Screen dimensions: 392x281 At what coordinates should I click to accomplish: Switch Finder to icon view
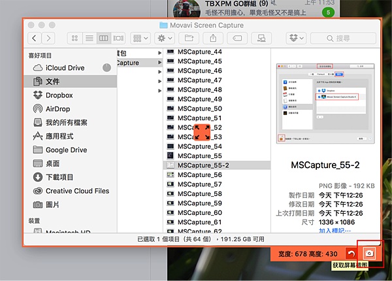(74, 39)
